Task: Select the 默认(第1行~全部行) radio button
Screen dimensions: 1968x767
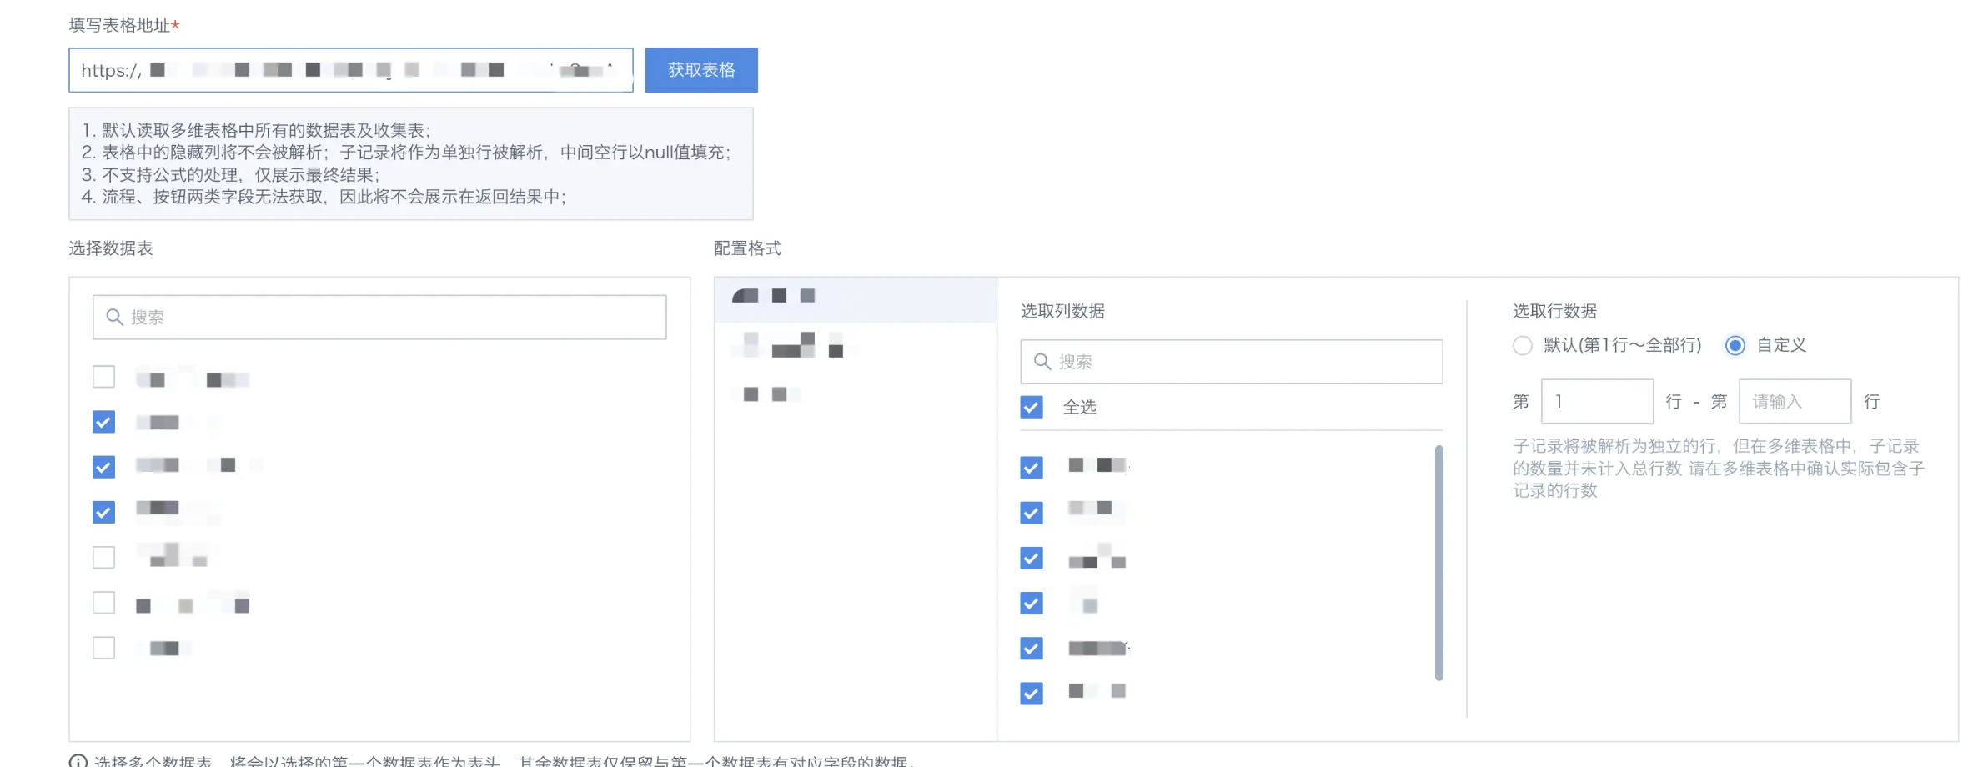Action: click(1523, 345)
